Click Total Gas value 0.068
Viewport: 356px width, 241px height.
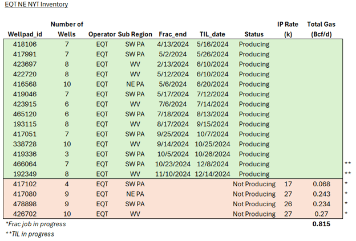click(x=322, y=184)
